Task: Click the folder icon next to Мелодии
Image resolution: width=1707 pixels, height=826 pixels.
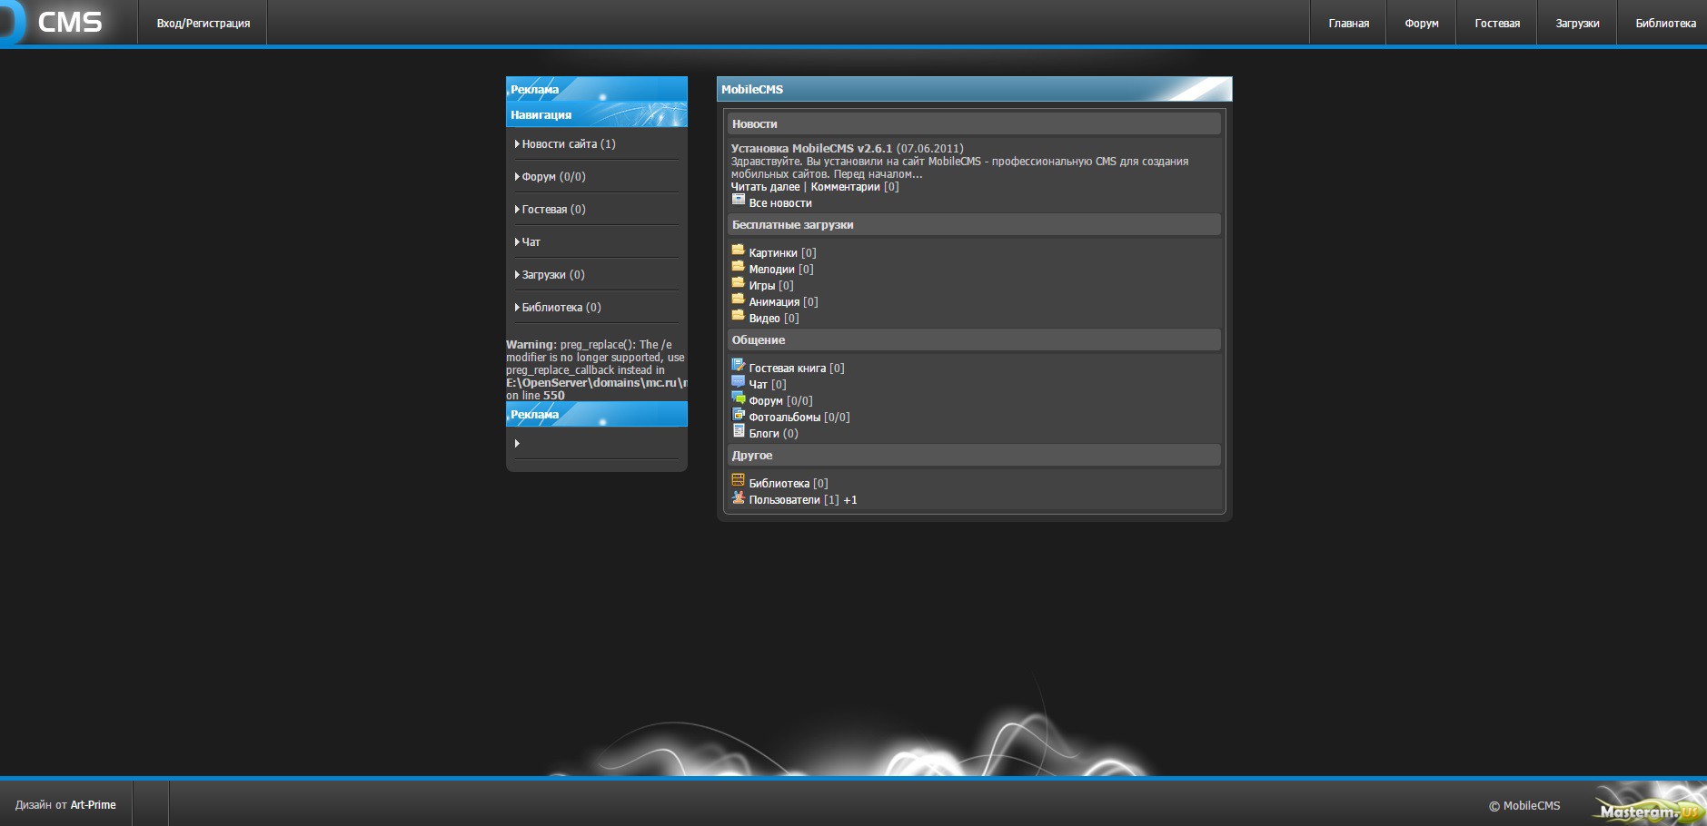Action: pos(738,267)
